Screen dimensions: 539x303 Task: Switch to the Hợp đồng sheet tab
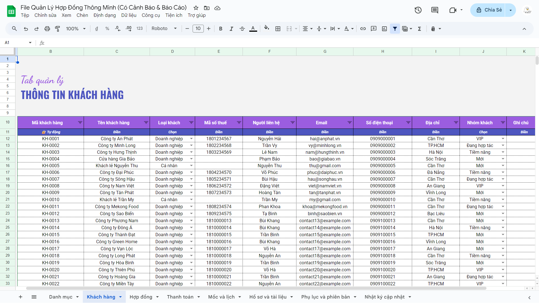coord(141,297)
